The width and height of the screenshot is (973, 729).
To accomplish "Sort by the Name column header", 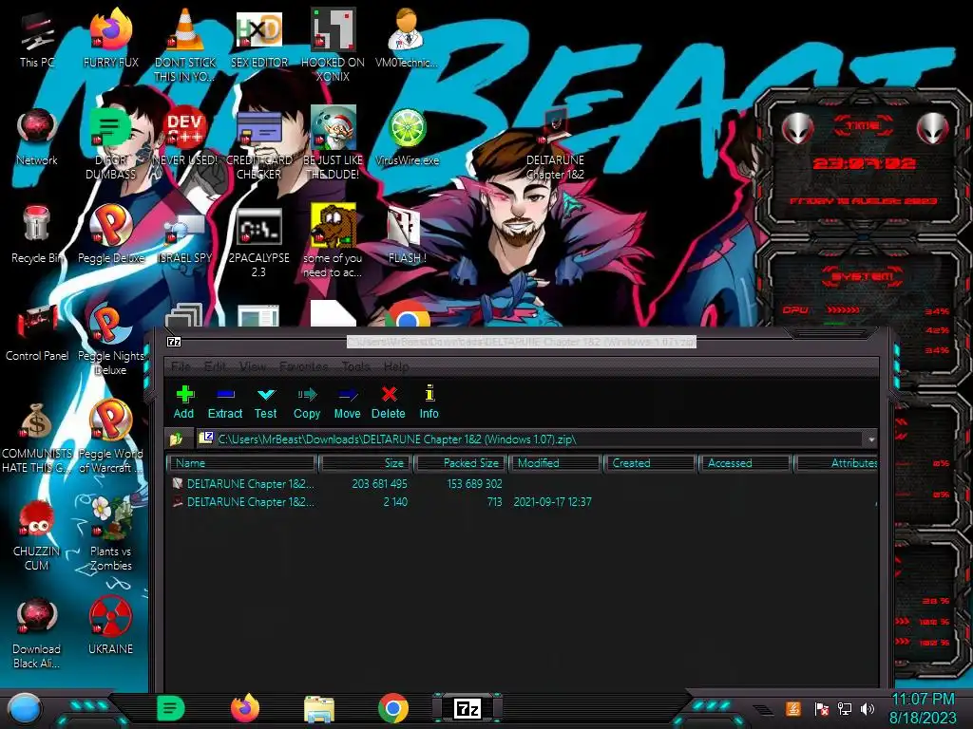I will click(x=242, y=463).
